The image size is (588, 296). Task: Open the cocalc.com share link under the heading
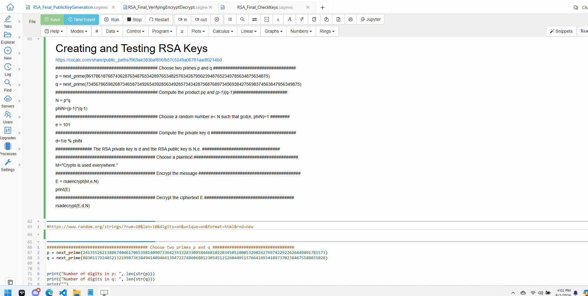138,60
